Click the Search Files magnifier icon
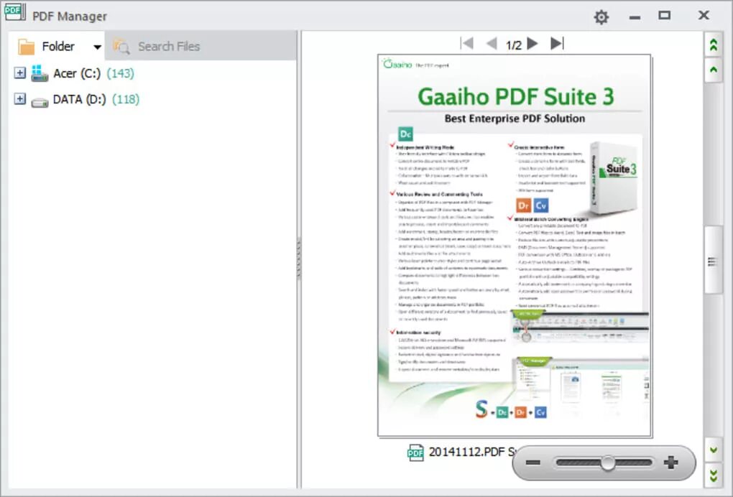This screenshot has height=497, width=733. click(121, 46)
